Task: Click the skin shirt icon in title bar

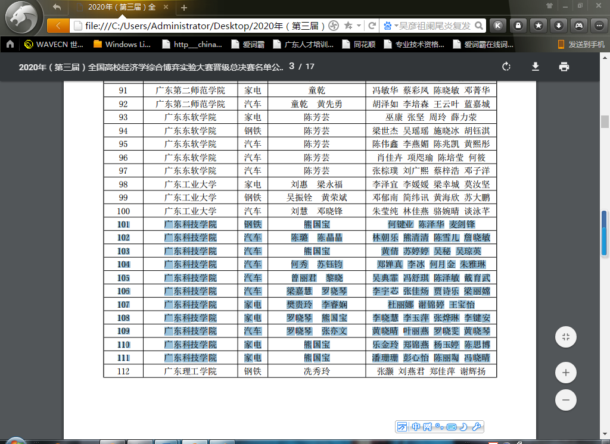Action: 549,5
